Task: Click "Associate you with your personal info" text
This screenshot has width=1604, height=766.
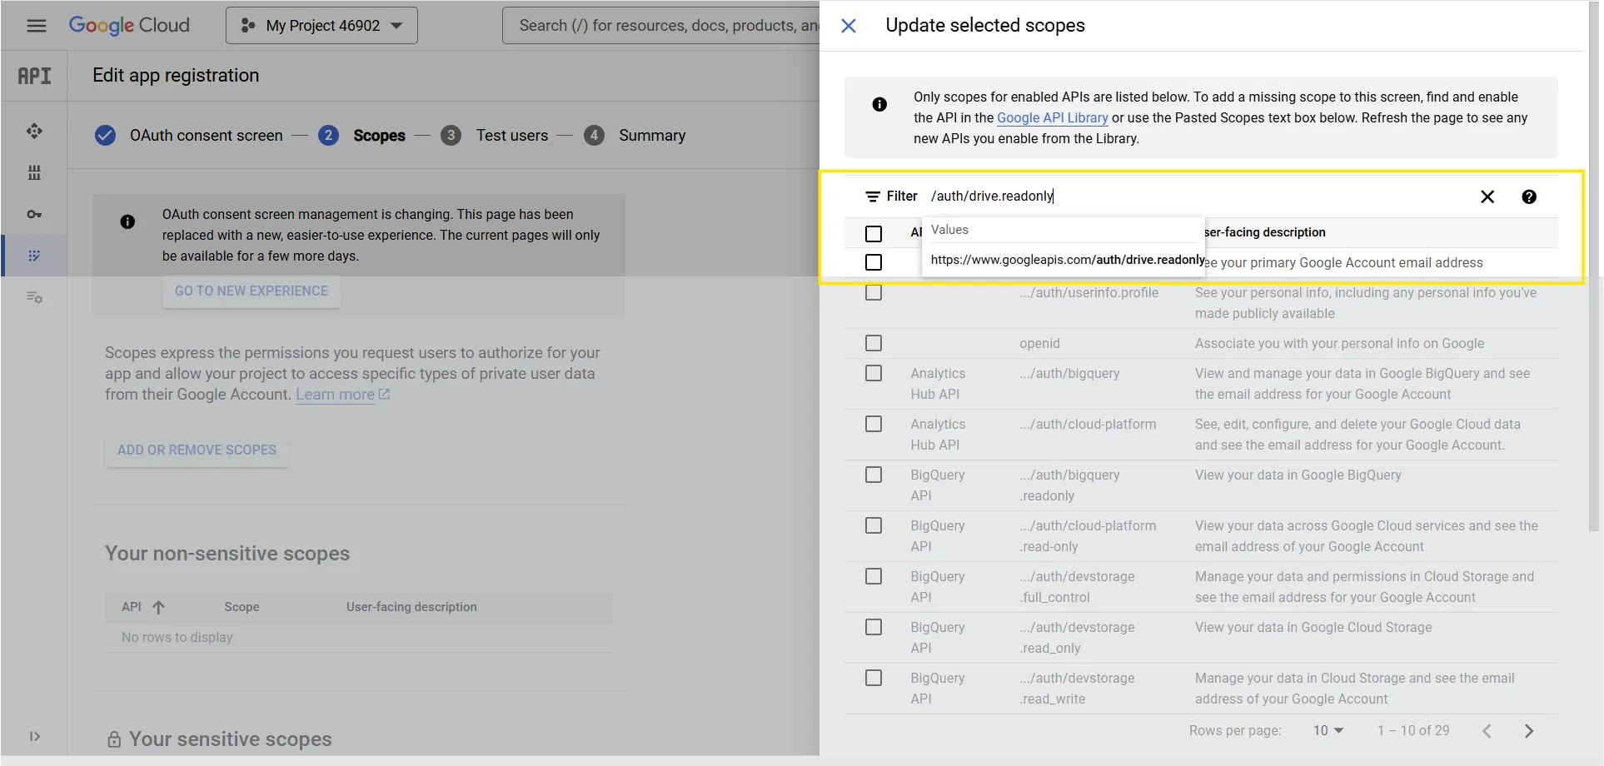Action: click(x=1339, y=344)
